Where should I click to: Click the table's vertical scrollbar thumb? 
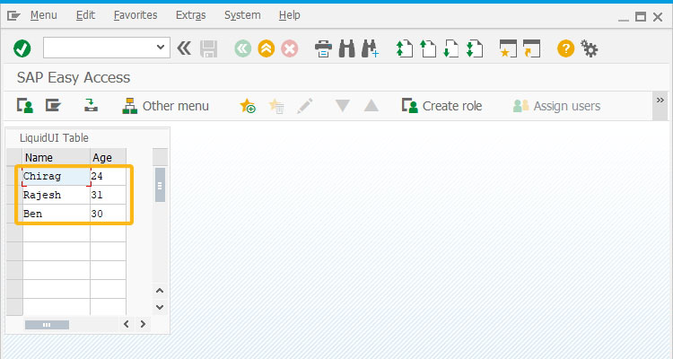click(160, 185)
